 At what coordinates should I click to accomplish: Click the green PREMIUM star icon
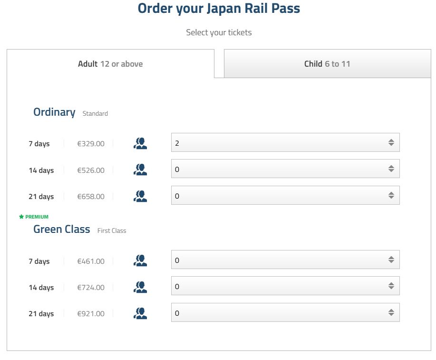(x=21, y=217)
